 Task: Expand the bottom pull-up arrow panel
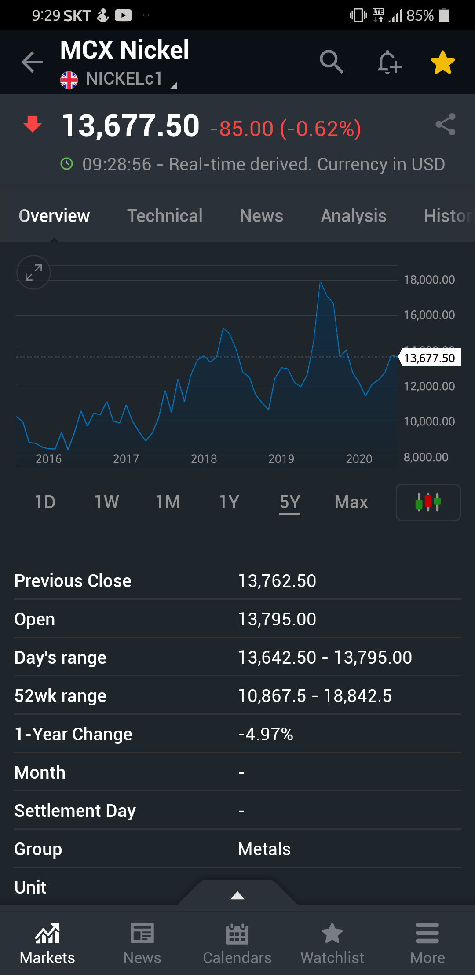237,895
